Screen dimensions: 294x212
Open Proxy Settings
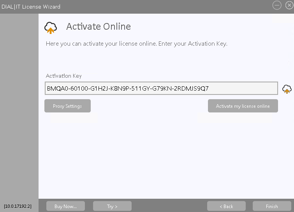pyautogui.click(x=67, y=106)
